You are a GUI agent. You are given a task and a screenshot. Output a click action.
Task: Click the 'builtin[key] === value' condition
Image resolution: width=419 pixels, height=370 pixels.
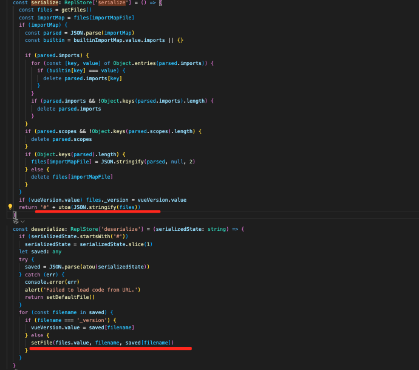click(x=83, y=70)
